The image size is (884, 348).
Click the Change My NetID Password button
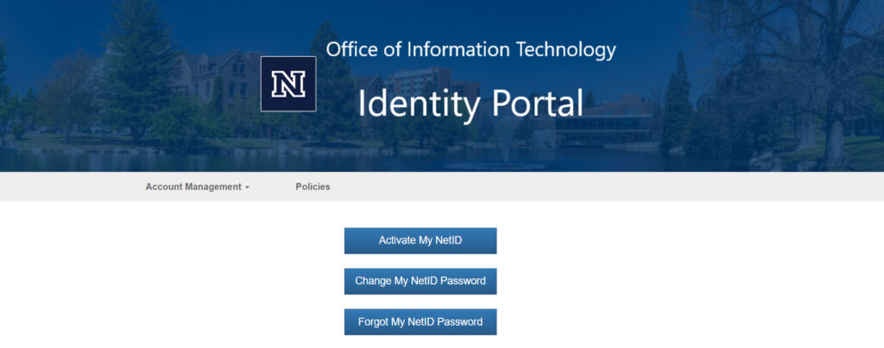coord(420,281)
